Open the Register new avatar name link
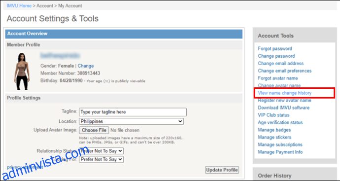340x181 pixels. pos(284,101)
